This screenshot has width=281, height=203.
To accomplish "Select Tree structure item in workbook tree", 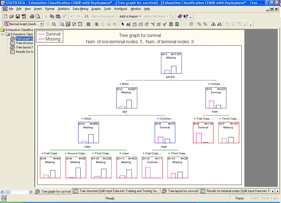I will point(24,43).
